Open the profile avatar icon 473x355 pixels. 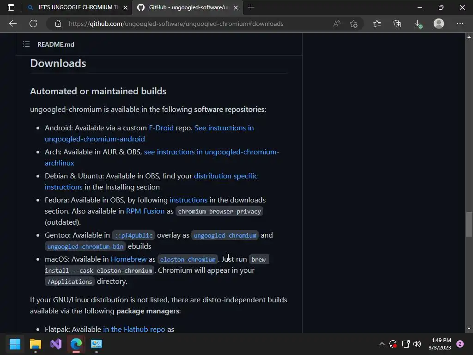pyautogui.click(x=439, y=24)
